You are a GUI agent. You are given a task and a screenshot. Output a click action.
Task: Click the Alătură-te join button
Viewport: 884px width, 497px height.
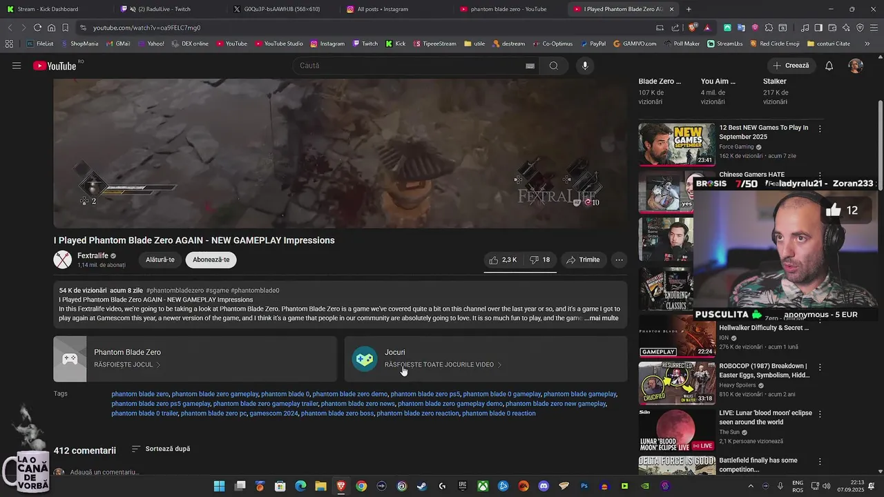tap(160, 260)
